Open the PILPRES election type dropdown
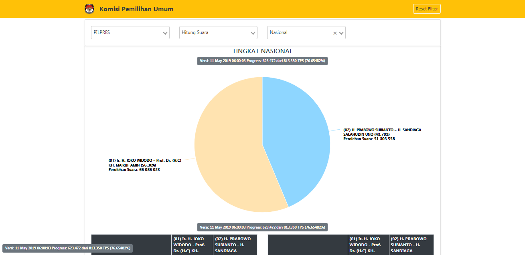Image resolution: width=525 pixels, height=255 pixels. pos(130,33)
